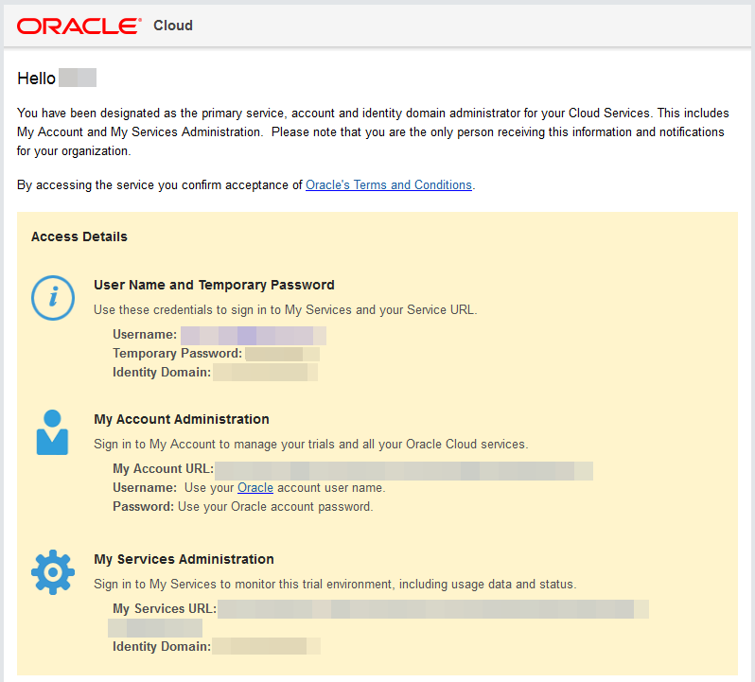Click the blurred My Account URL
755x682 pixels.
click(x=404, y=469)
